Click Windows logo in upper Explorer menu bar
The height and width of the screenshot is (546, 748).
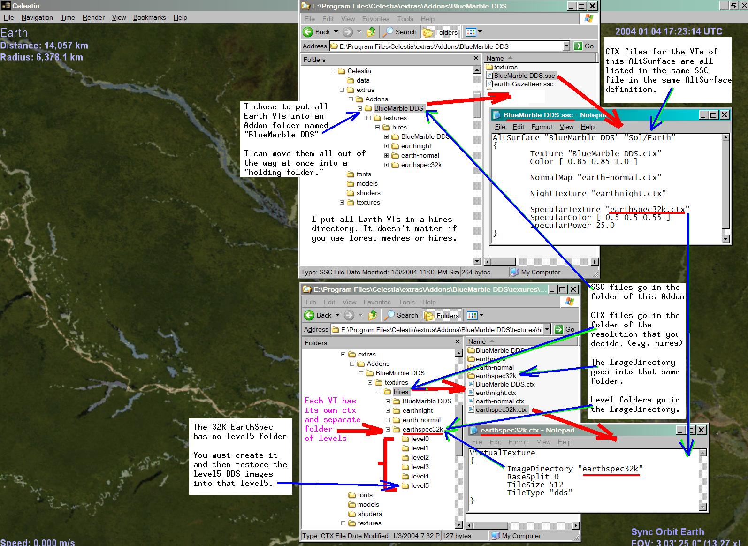[x=588, y=18]
